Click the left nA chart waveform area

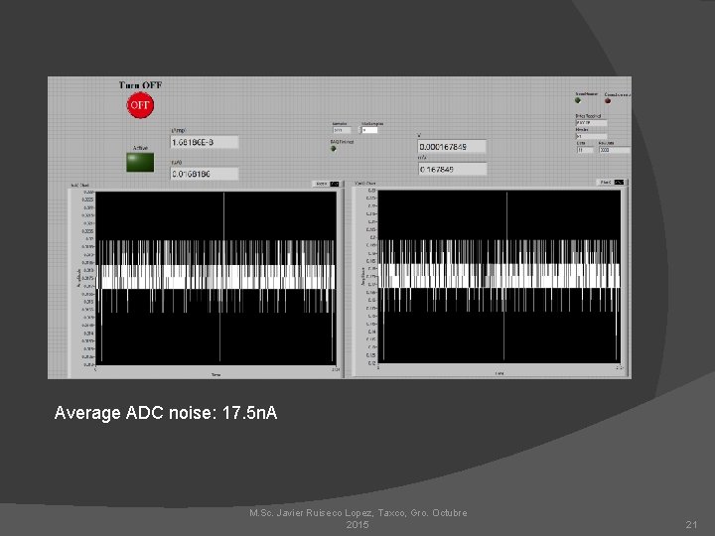(x=216, y=278)
